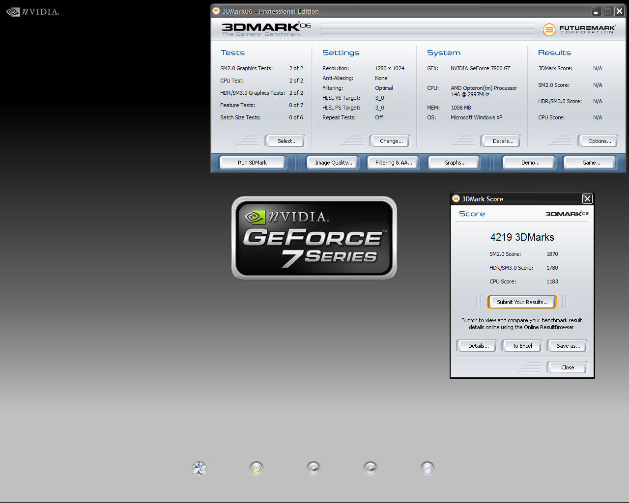Open the left hard drive desktop icon
The image size is (629, 503).
[314, 468]
